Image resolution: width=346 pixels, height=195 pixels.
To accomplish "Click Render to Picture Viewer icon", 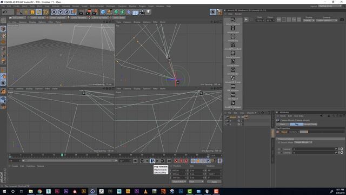I will (x=88, y=12).
